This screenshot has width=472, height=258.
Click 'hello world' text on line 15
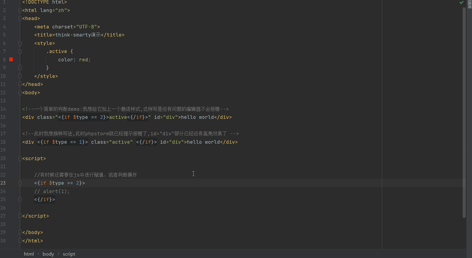coord(197,117)
